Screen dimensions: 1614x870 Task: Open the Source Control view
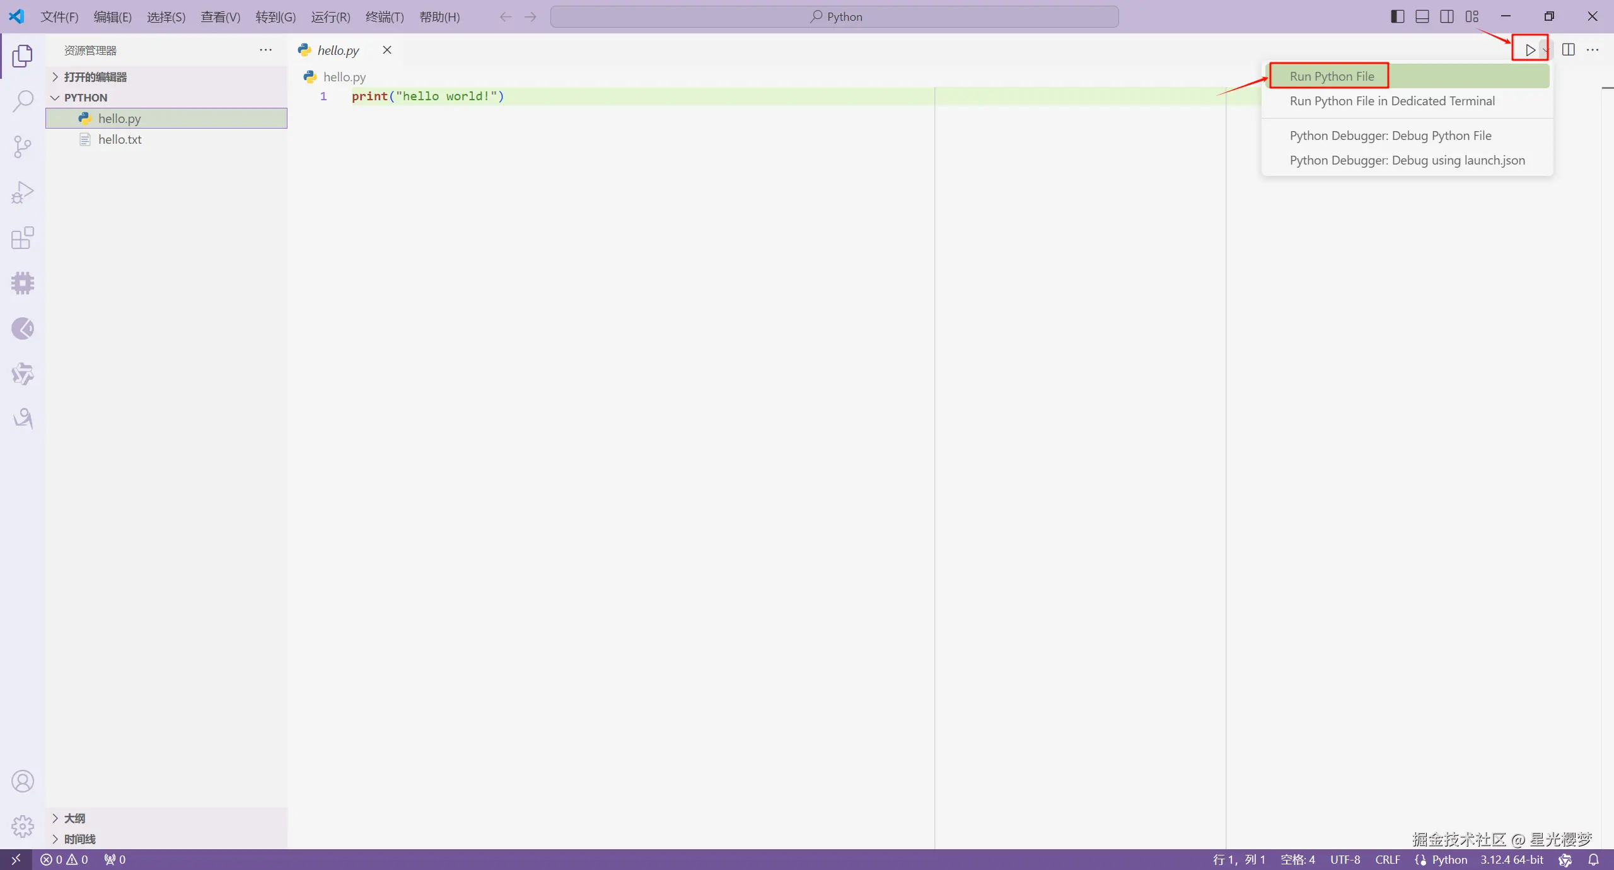pos(23,146)
